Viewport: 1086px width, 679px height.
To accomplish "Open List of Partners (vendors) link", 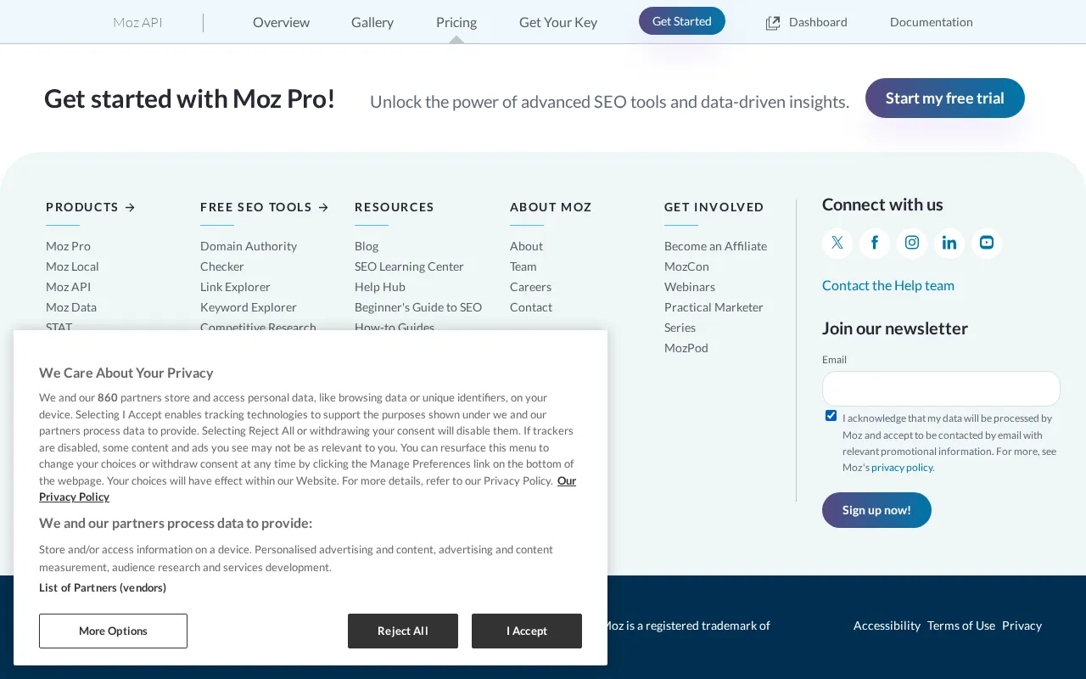I will coord(103,587).
